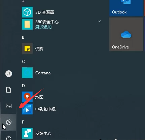This screenshot has width=145, height=140.
Task: Jump to letter section C header
Action: coord(23,62)
